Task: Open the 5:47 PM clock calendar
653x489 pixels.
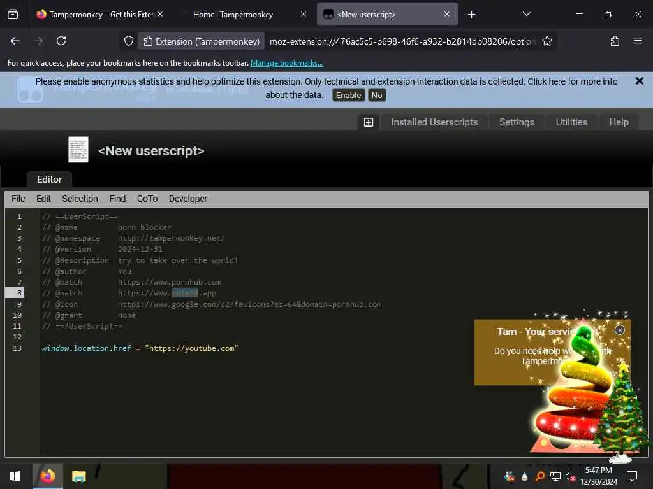Action: [x=599, y=476]
